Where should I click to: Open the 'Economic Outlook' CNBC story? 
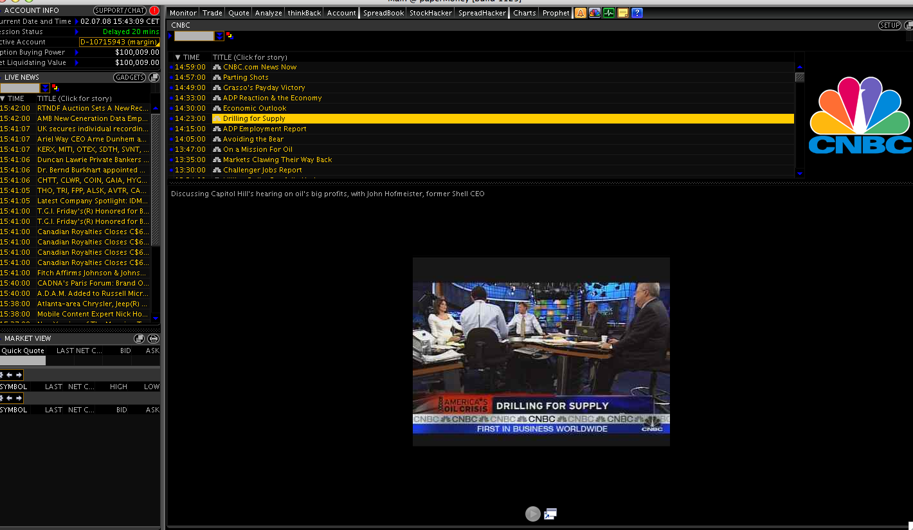coord(255,108)
